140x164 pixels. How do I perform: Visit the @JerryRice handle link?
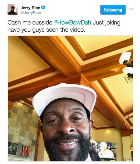[x=31, y=13]
